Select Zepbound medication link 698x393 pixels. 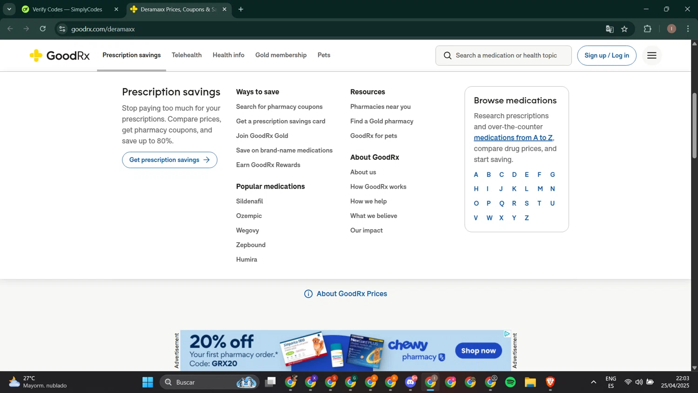coord(251,245)
